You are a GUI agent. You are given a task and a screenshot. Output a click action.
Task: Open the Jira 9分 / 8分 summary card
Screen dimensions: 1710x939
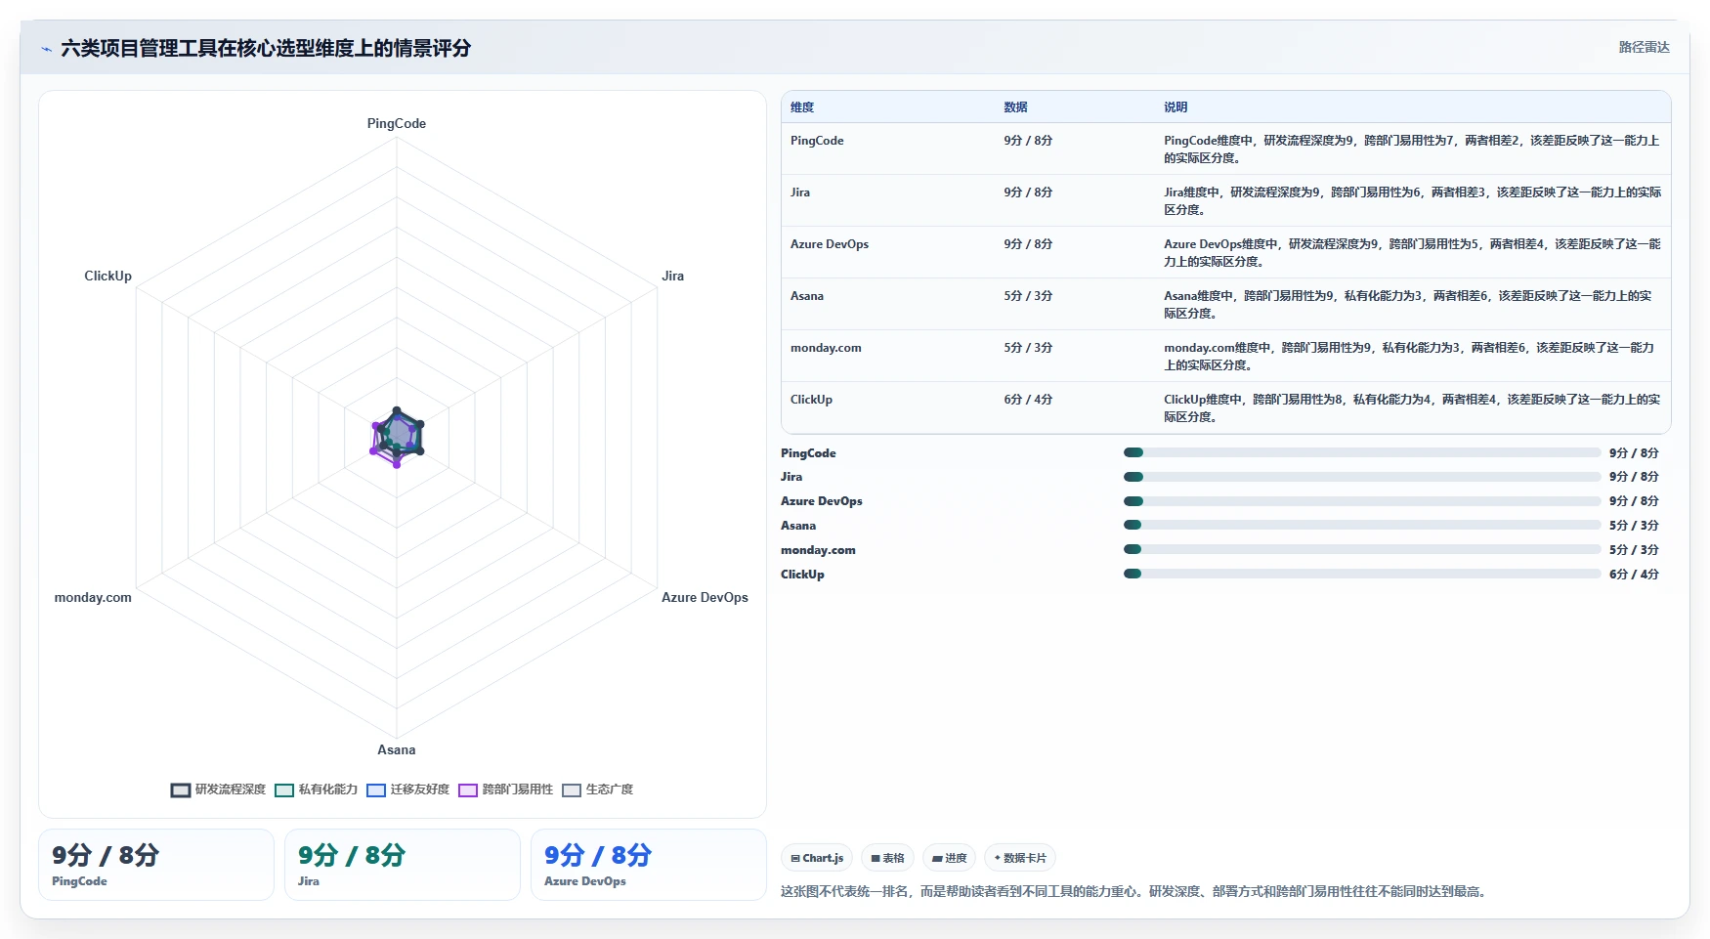tap(403, 865)
